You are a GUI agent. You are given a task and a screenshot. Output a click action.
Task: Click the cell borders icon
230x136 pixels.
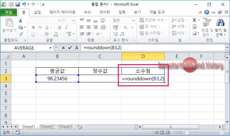pos(33,34)
